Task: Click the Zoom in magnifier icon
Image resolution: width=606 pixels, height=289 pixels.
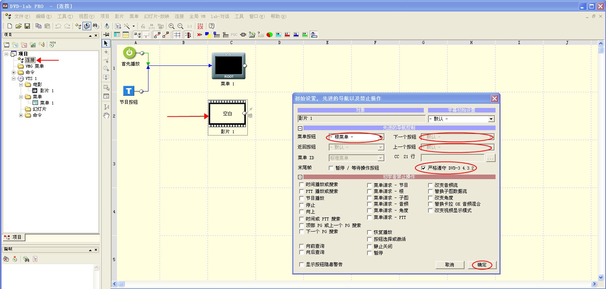Action: coord(171,26)
